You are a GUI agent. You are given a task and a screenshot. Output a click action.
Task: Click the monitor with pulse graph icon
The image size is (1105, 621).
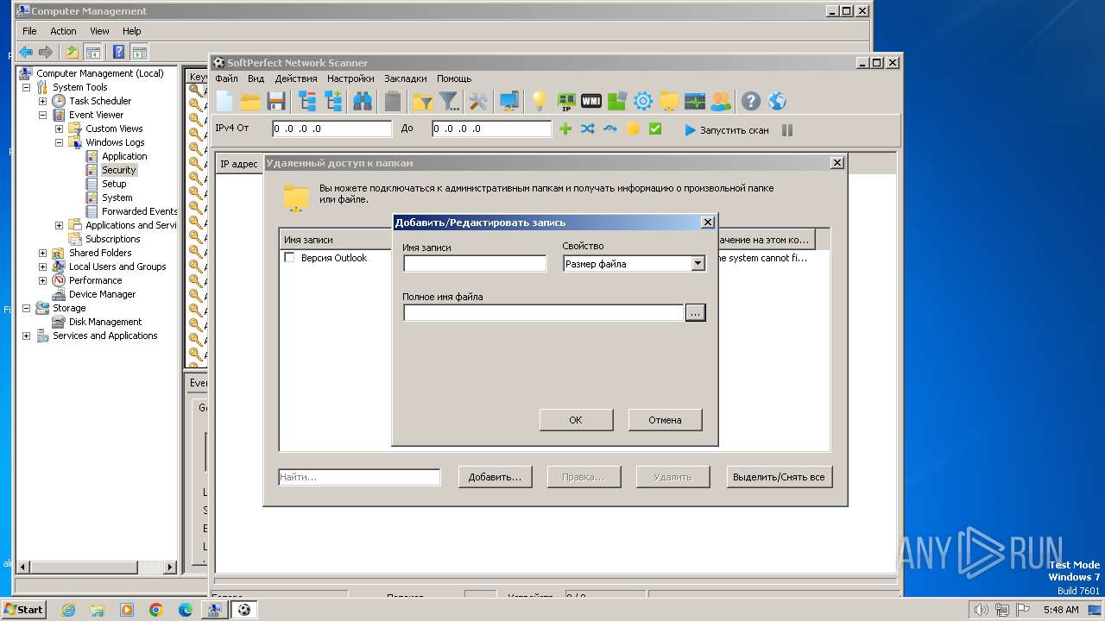[x=695, y=102]
